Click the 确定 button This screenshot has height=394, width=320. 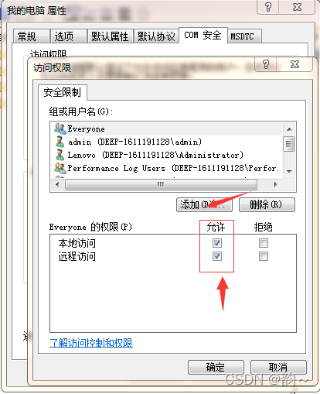point(216,367)
